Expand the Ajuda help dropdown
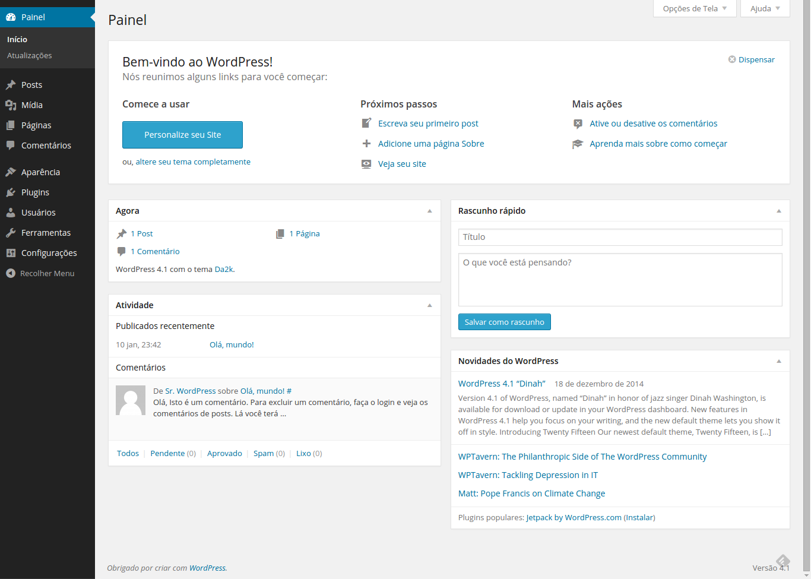The width and height of the screenshot is (811, 579). pos(765,8)
